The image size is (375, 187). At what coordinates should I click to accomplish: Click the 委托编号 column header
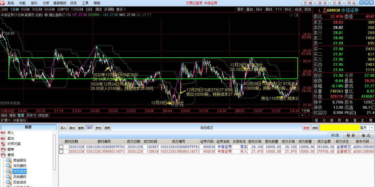[x=104, y=142]
